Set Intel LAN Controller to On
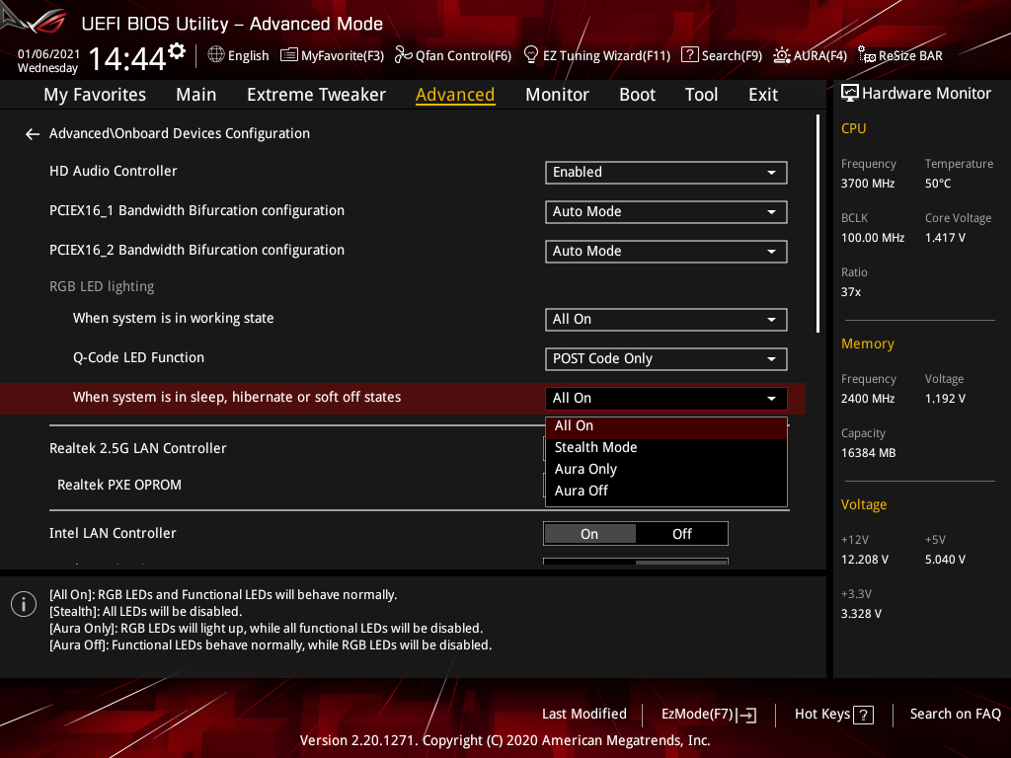This screenshot has height=758, width=1011. pyautogui.click(x=589, y=534)
